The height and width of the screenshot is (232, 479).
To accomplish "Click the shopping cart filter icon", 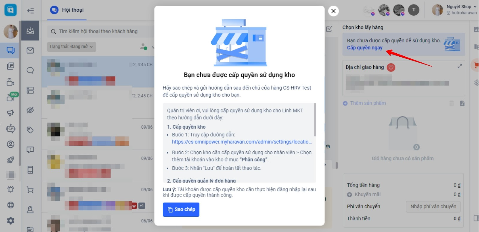I will pyautogui.click(x=30, y=190).
